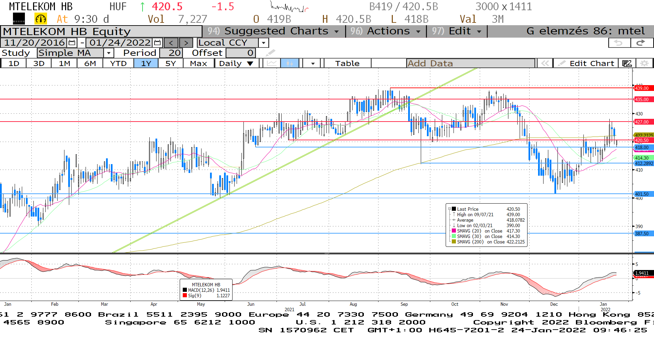
Task: Open the Simple MA study dropdown
Action: point(108,53)
